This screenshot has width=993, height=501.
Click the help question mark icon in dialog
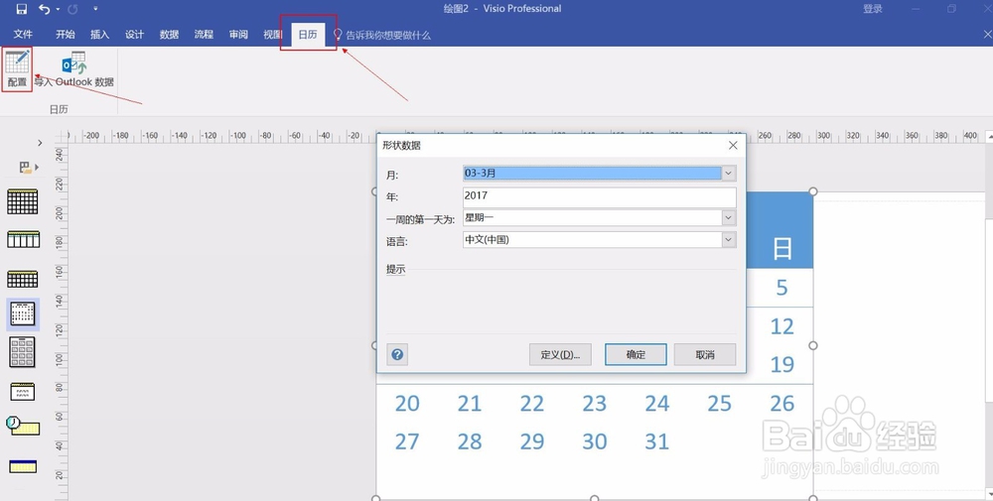397,354
